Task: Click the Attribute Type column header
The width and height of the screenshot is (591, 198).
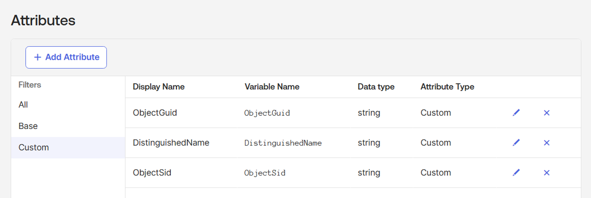Action: pyautogui.click(x=448, y=87)
